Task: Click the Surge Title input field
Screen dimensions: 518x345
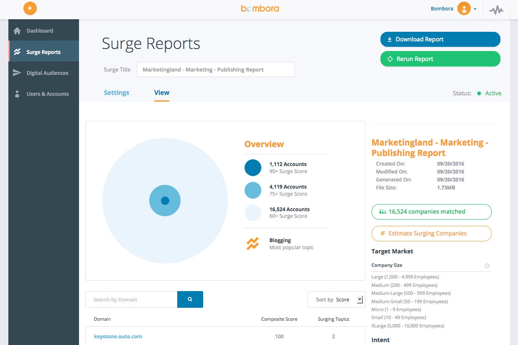Action: [216, 69]
